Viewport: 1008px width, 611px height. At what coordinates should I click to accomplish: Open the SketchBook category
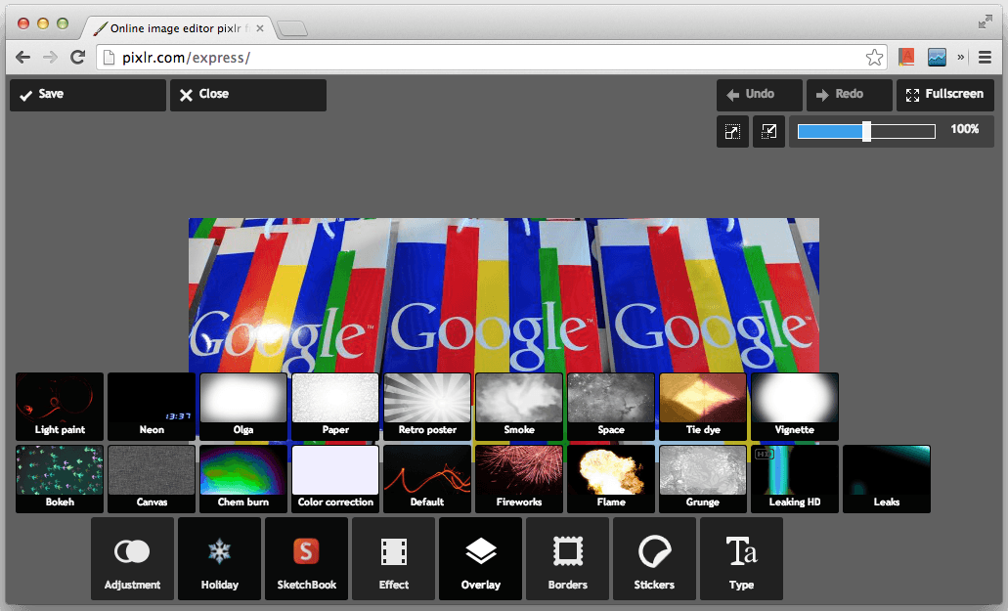pyautogui.click(x=306, y=558)
